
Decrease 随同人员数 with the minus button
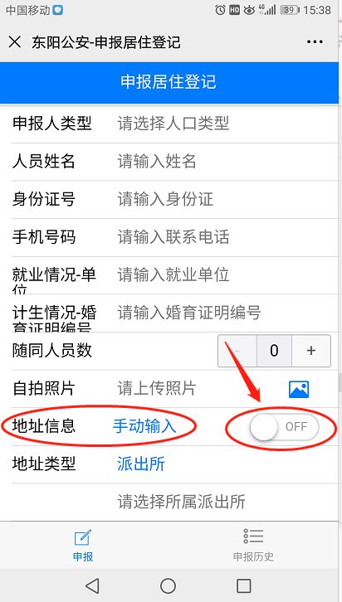coord(237,351)
